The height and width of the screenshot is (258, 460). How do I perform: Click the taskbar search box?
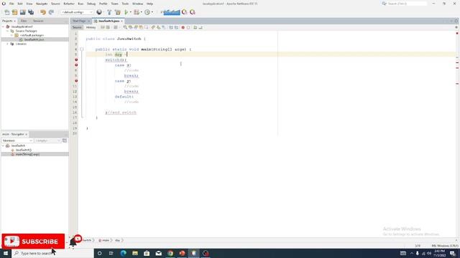[52, 253]
